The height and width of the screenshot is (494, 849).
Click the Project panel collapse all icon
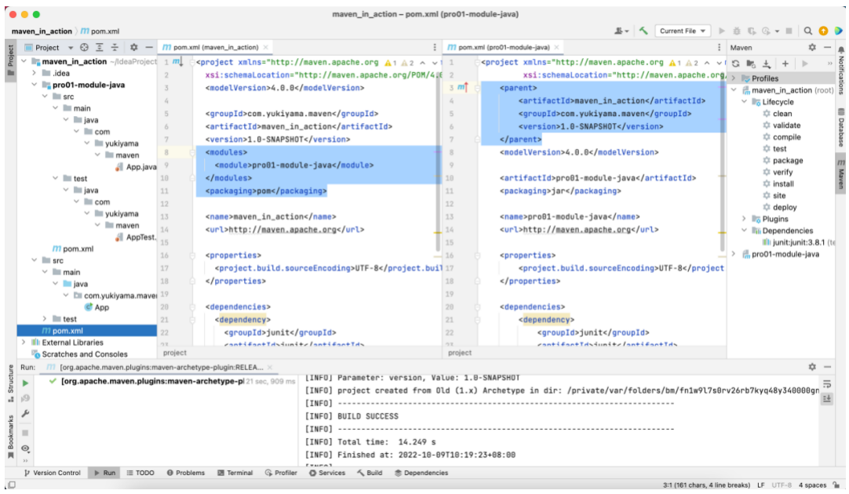click(x=115, y=48)
